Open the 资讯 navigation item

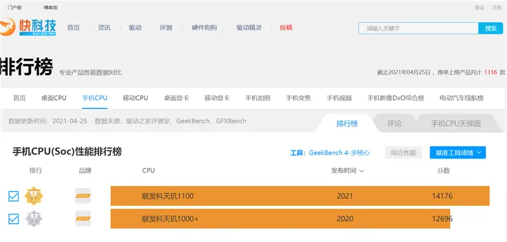tap(104, 28)
